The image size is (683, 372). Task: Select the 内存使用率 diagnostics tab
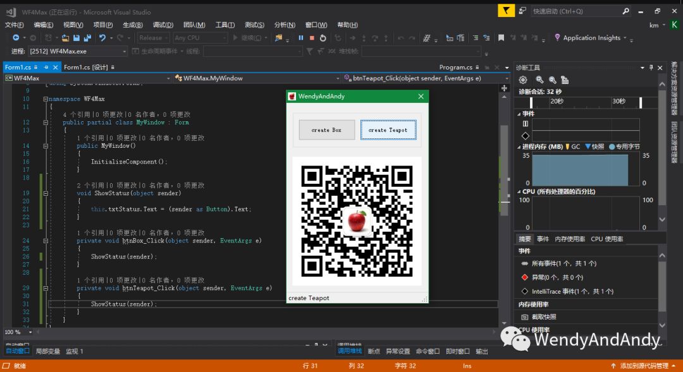(570, 239)
